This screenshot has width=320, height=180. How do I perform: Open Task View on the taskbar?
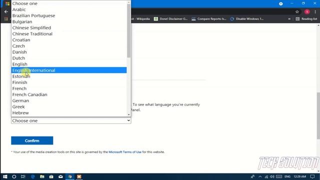point(23,176)
